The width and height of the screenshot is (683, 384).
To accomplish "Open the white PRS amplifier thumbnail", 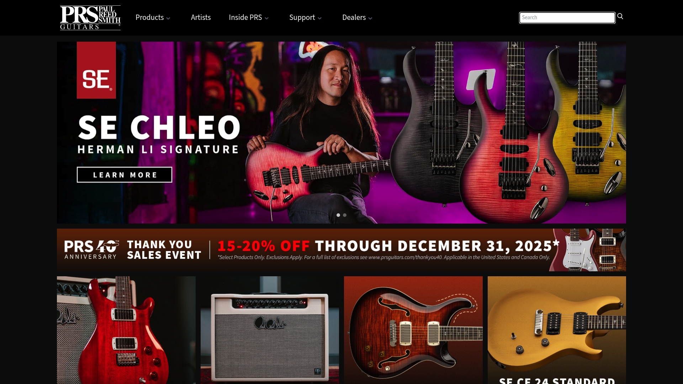I will pos(270,330).
